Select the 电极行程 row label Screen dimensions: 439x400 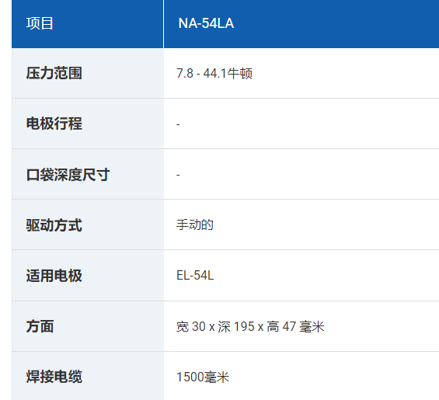54,123
